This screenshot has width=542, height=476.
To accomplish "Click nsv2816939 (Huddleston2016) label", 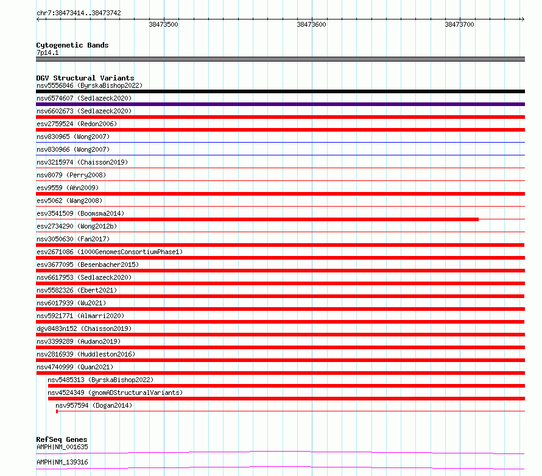I will coord(86,354).
